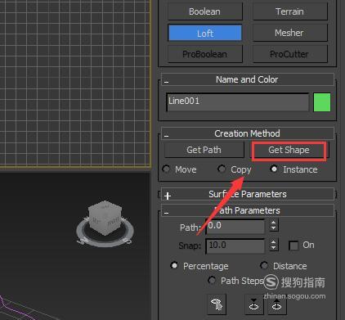Select the Move radio option

[x=166, y=169]
